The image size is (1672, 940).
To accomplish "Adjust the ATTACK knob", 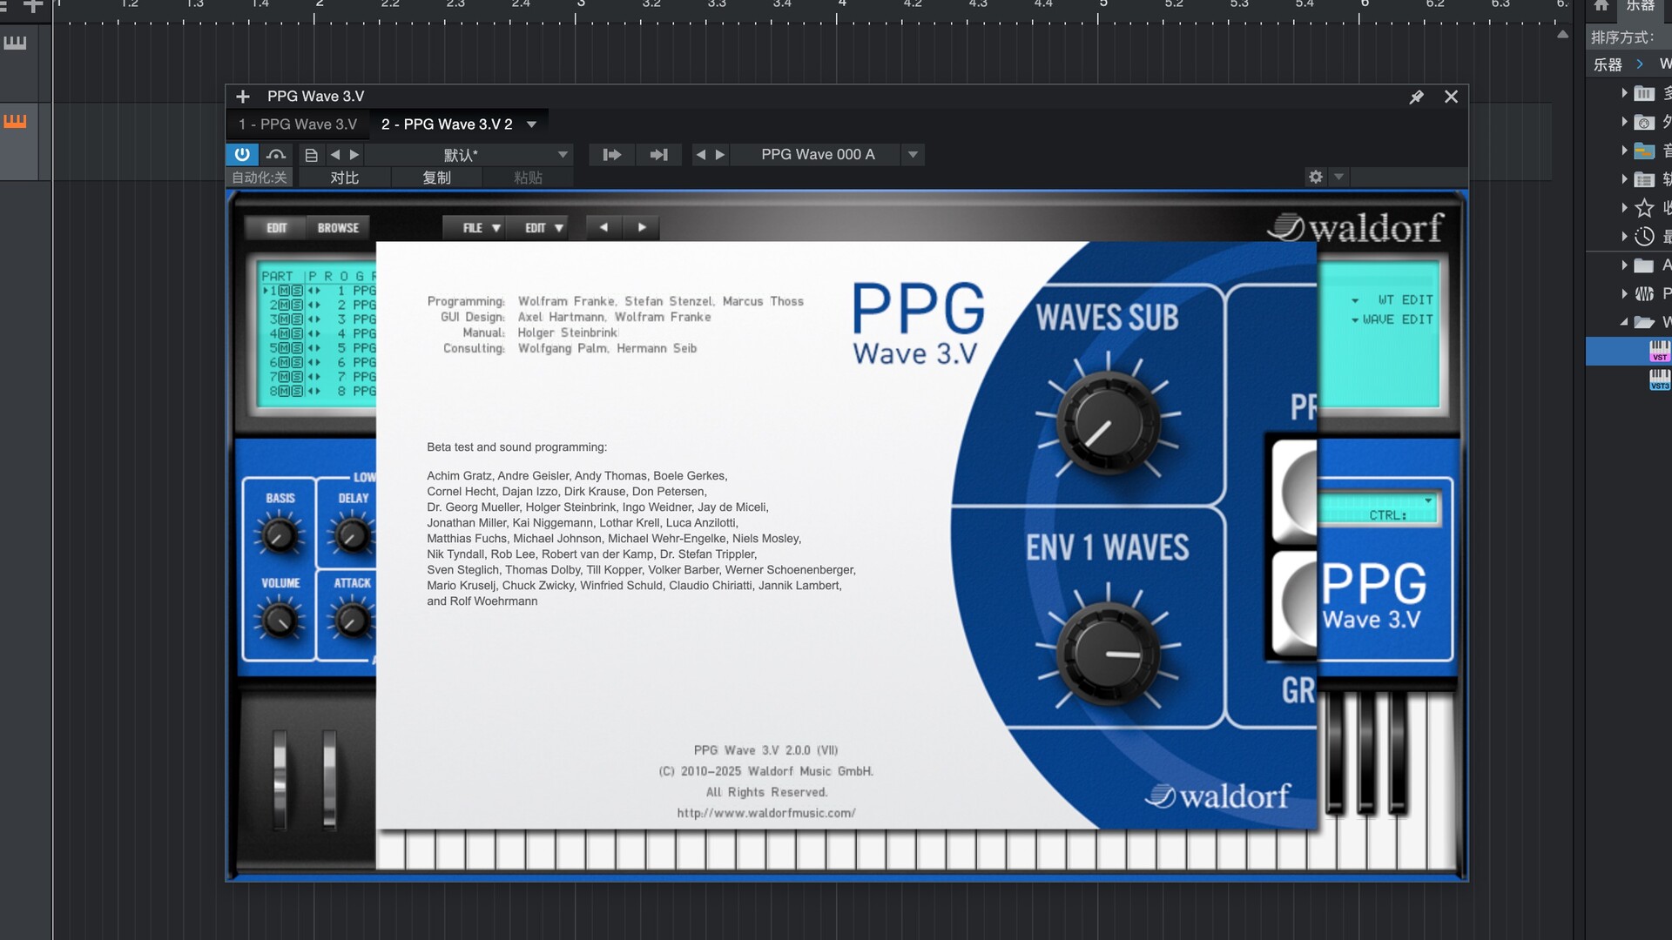I will pyautogui.click(x=352, y=620).
